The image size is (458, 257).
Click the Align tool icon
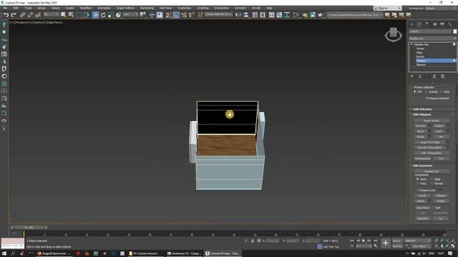(246, 15)
